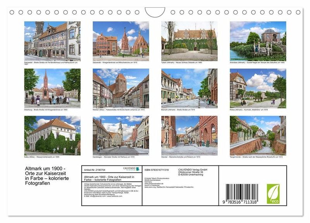Viewport: 310px width, 223px height.
Task: Click the www.photocoloration.de web address
Action: point(154,184)
